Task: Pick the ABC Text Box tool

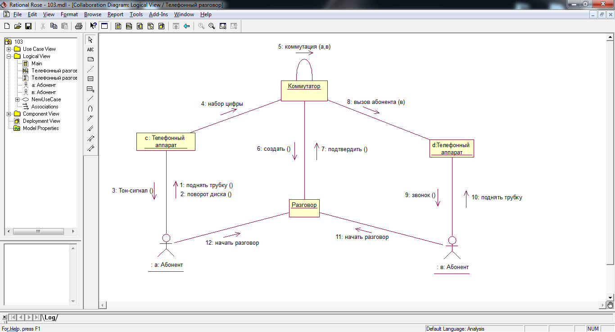Action: tap(90, 49)
